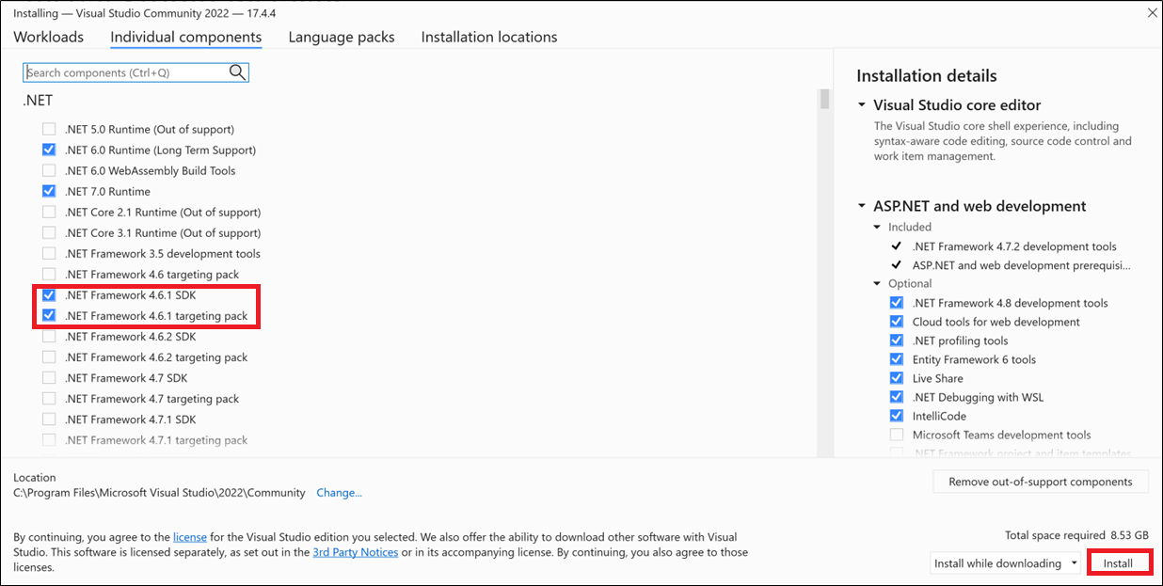Collapse the Optional group
The width and height of the screenshot is (1163, 586).
(878, 284)
